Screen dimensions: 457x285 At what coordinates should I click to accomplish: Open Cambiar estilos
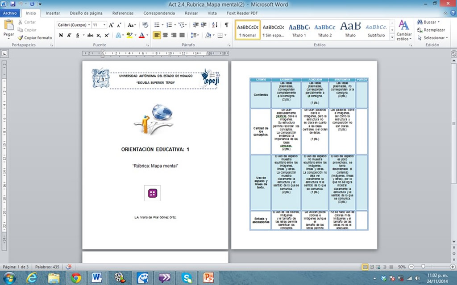(x=404, y=30)
